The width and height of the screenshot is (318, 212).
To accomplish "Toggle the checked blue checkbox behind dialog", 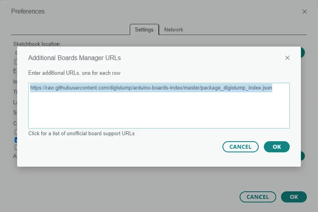I will [16, 140].
